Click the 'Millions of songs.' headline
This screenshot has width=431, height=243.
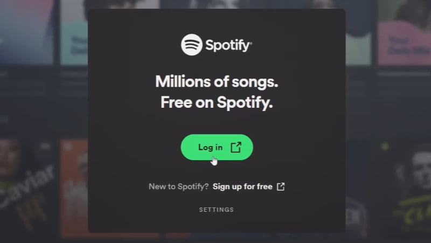click(x=217, y=82)
